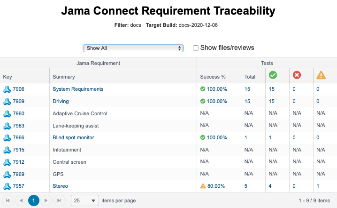Click the Jama icon beside key 7966
The width and height of the screenshot is (337, 208).
coord(7,138)
